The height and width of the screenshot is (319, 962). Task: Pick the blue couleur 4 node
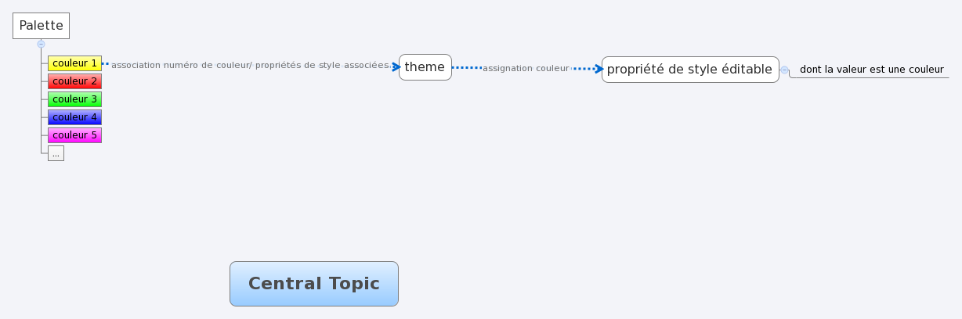74,117
